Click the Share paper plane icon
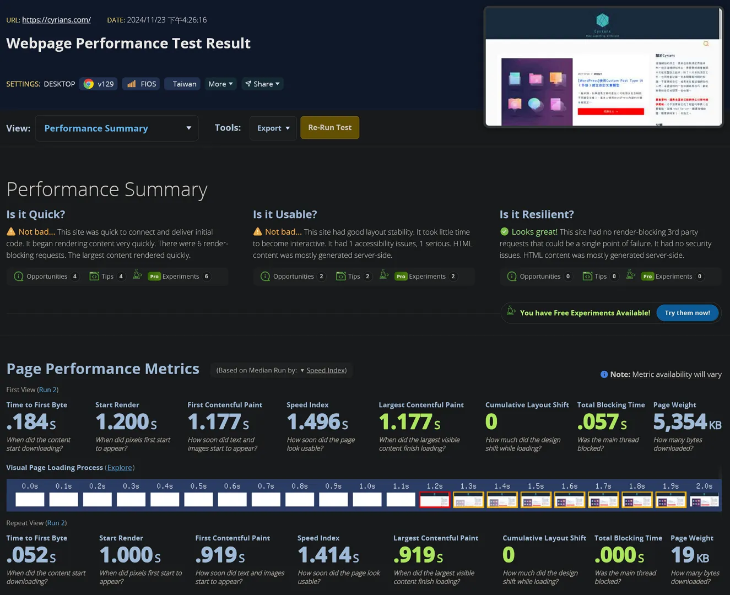This screenshot has height=595, width=730. tap(248, 84)
